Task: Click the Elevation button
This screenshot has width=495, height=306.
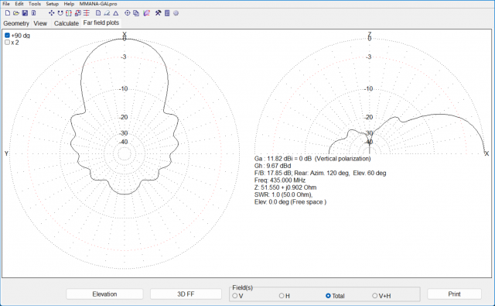Action: point(104,294)
